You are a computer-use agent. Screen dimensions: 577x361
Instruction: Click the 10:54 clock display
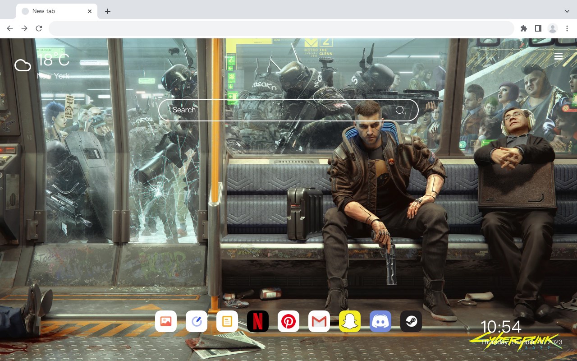pos(501,327)
